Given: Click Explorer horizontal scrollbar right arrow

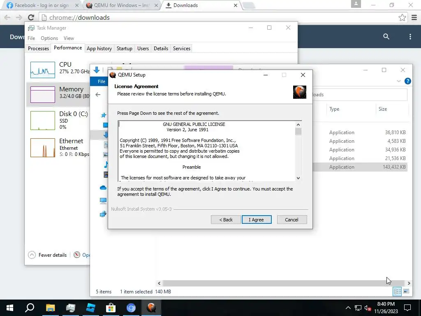Looking at the screenshot, I should 409,283.
